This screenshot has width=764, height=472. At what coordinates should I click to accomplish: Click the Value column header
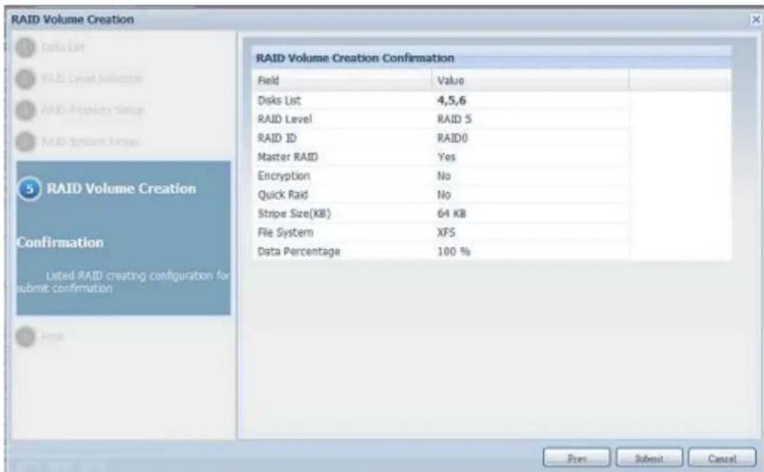(x=530, y=81)
